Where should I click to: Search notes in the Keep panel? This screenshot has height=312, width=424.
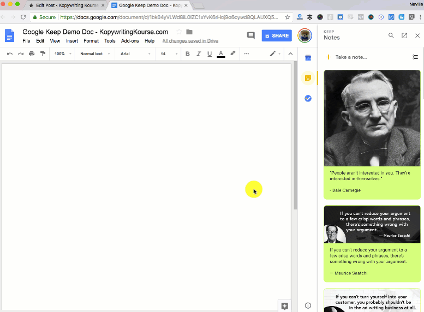point(391,35)
